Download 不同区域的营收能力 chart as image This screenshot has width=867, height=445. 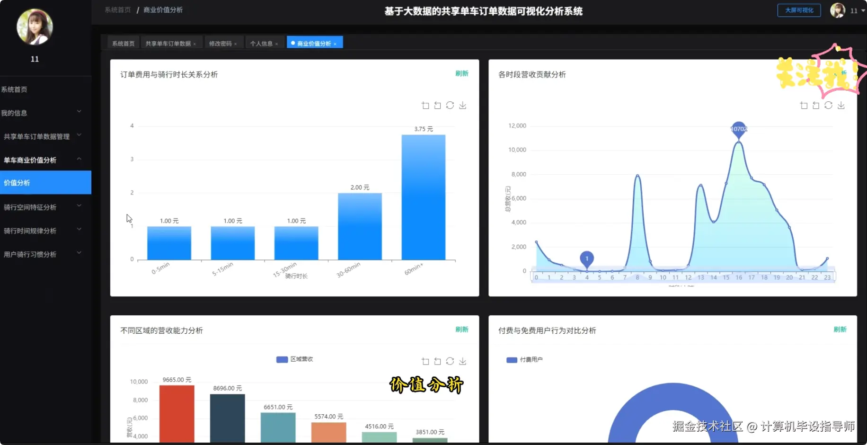(x=463, y=361)
